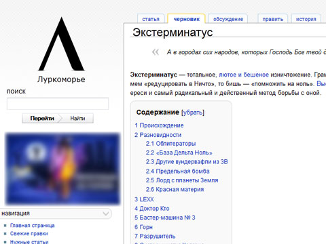The image size is (326, 244).
Task: Follow the лютое и бешеное link
Action: tap(244, 75)
